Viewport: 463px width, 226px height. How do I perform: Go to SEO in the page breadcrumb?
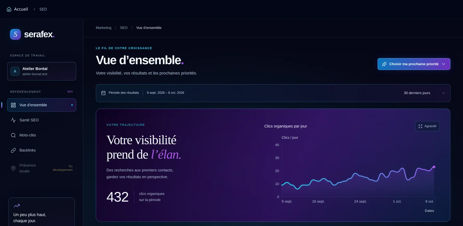[x=124, y=28]
